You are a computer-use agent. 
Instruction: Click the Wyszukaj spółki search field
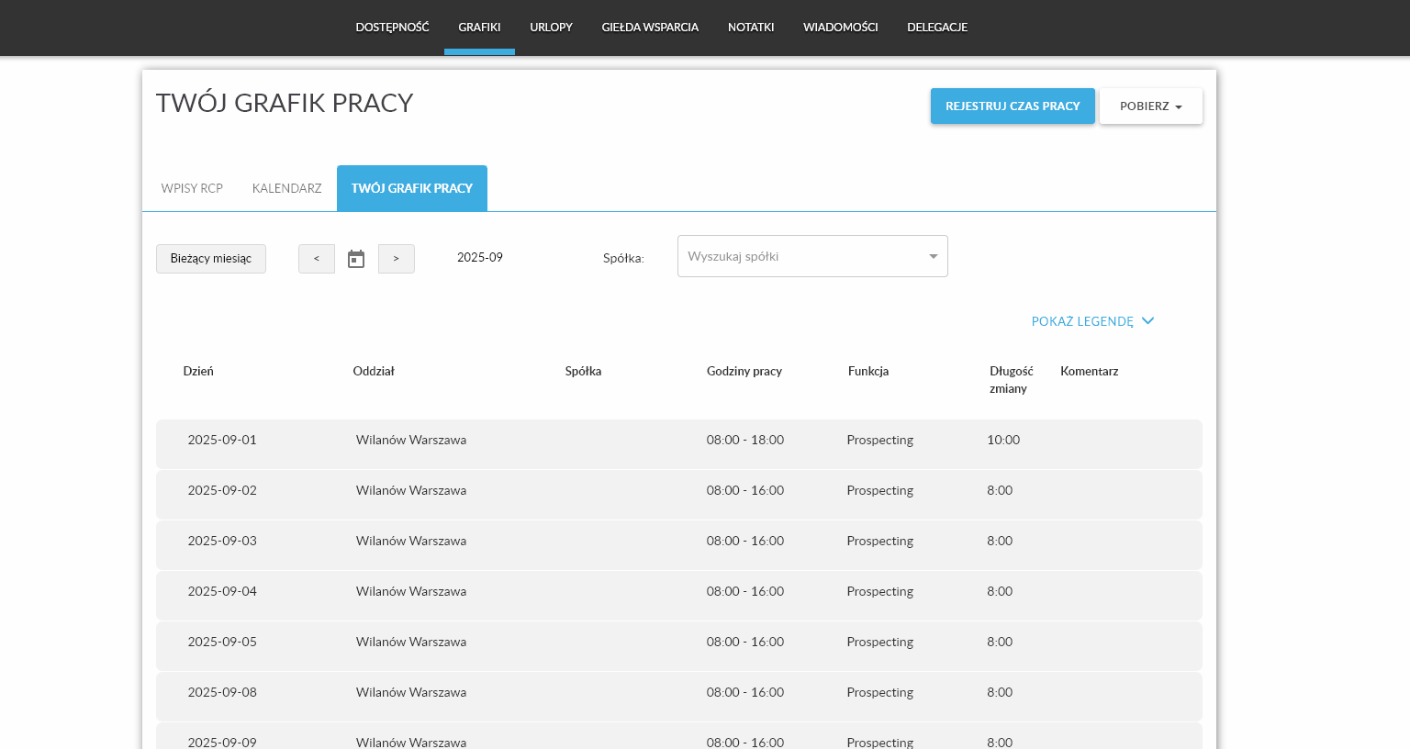click(799, 256)
